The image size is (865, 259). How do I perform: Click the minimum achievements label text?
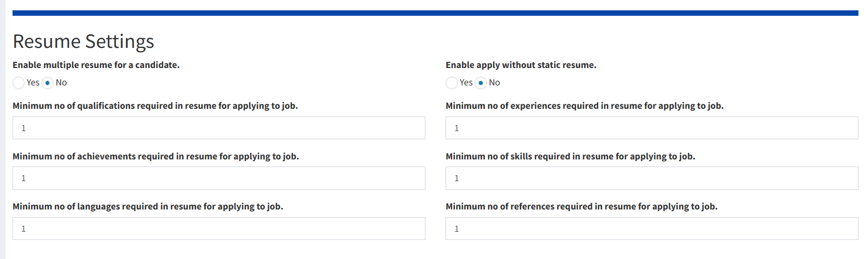coord(155,156)
